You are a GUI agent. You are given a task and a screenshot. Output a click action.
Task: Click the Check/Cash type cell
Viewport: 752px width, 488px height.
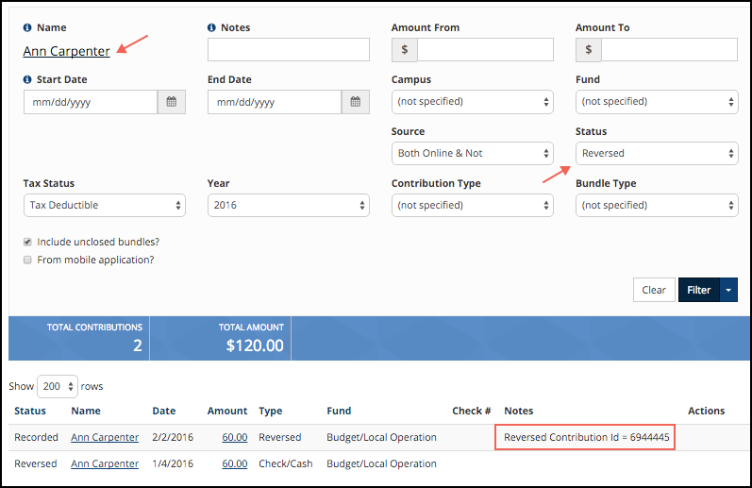coord(285,463)
